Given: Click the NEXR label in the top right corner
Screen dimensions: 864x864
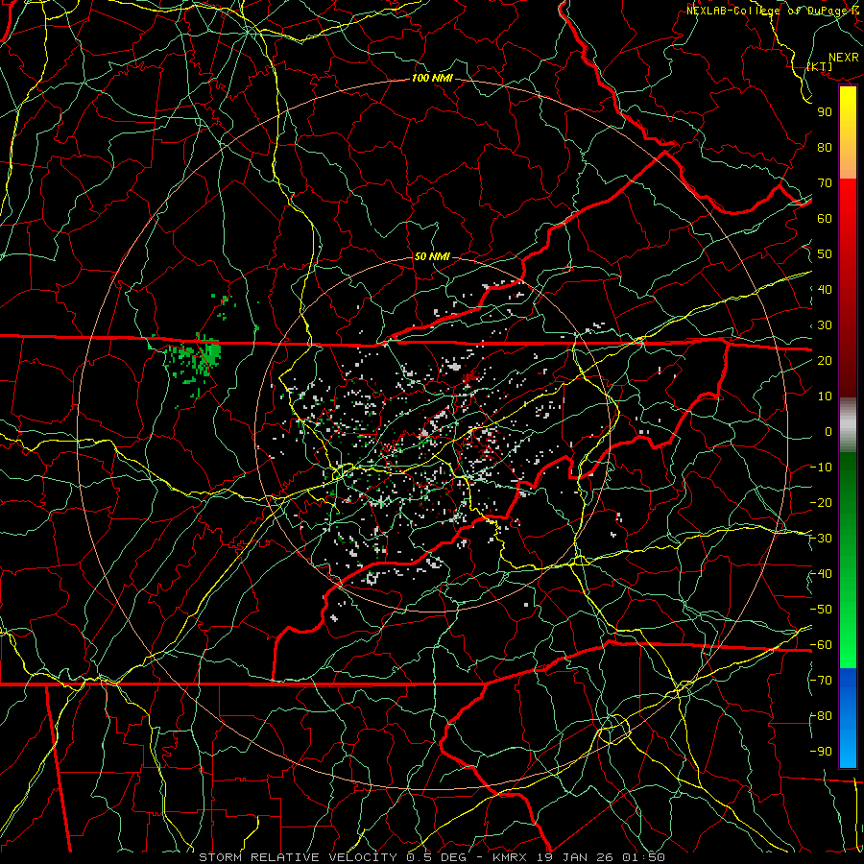Looking at the screenshot, I should 844,58.
